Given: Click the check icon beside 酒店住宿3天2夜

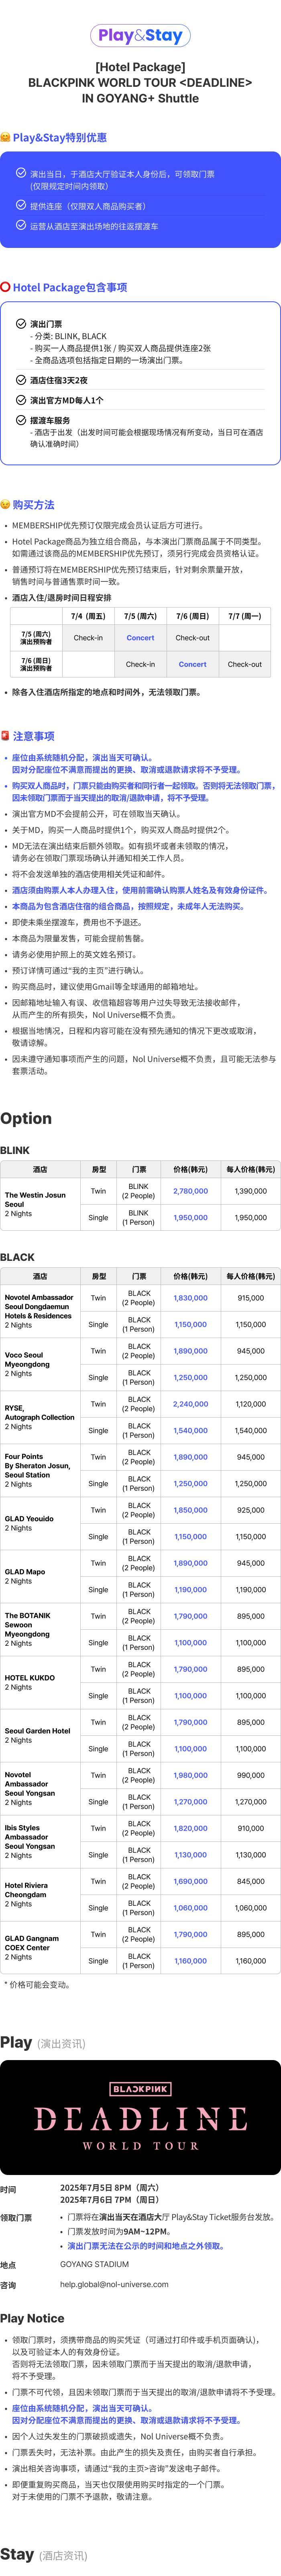Looking at the screenshot, I should (21, 380).
